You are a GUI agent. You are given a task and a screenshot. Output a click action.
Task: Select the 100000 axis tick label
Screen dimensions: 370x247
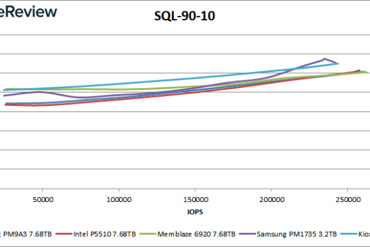(119, 199)
